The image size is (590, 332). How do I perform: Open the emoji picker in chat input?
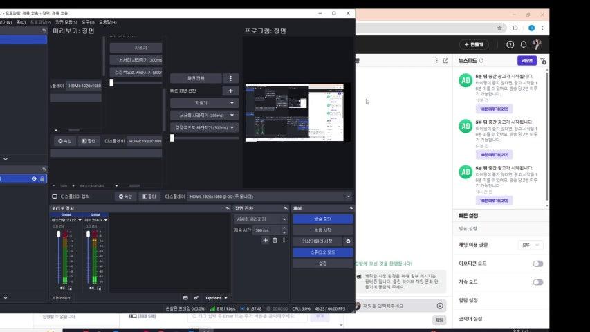440,306
